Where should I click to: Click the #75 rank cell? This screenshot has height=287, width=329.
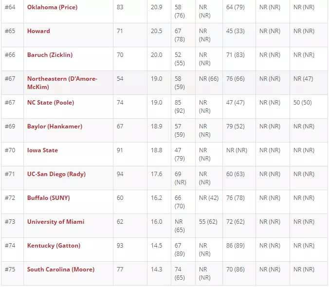click(x=10, y=269)
